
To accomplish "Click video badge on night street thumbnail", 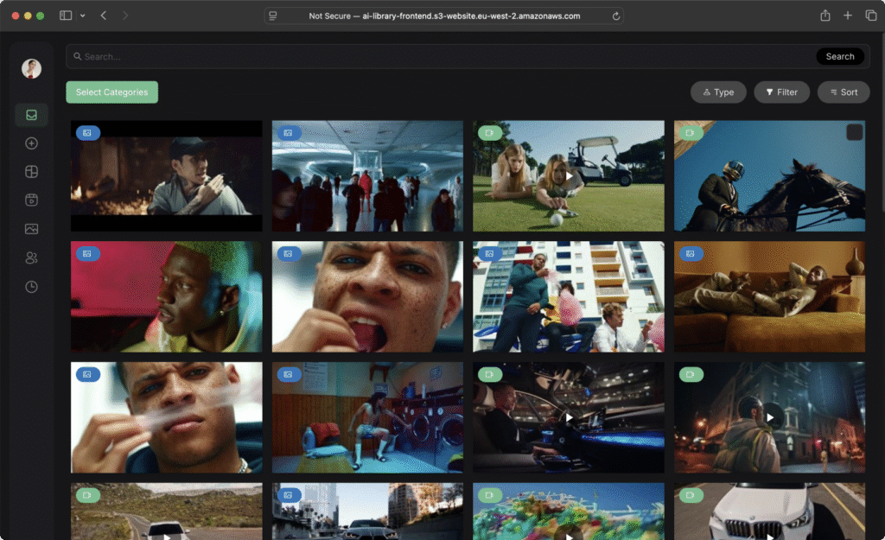I will [x=691, y=374].
